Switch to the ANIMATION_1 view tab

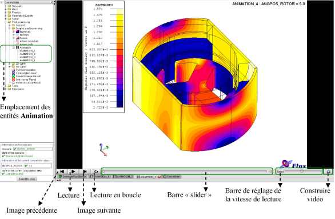point(100,177)
